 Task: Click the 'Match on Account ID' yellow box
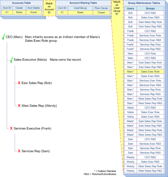tap(49, 8)
